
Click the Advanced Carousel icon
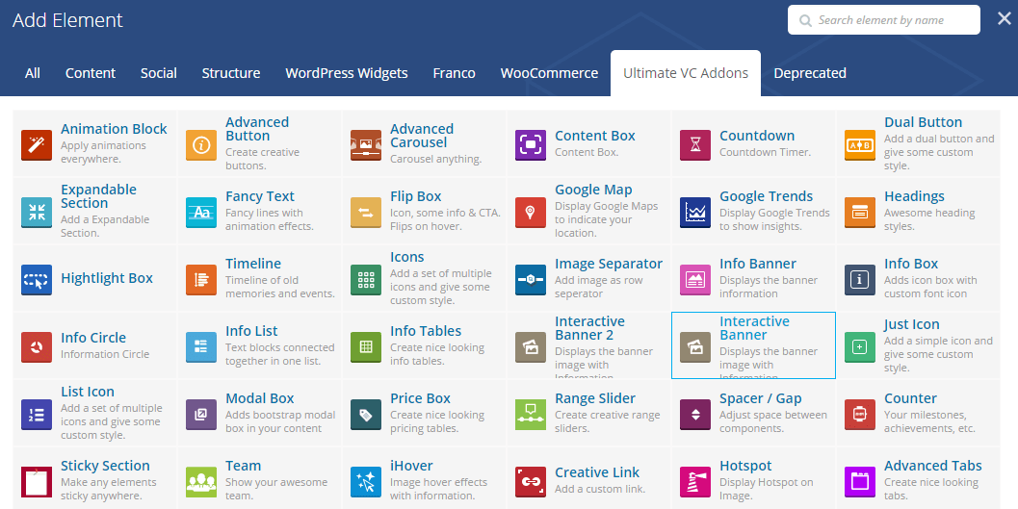pyautogui.click(x=366, y=144)
